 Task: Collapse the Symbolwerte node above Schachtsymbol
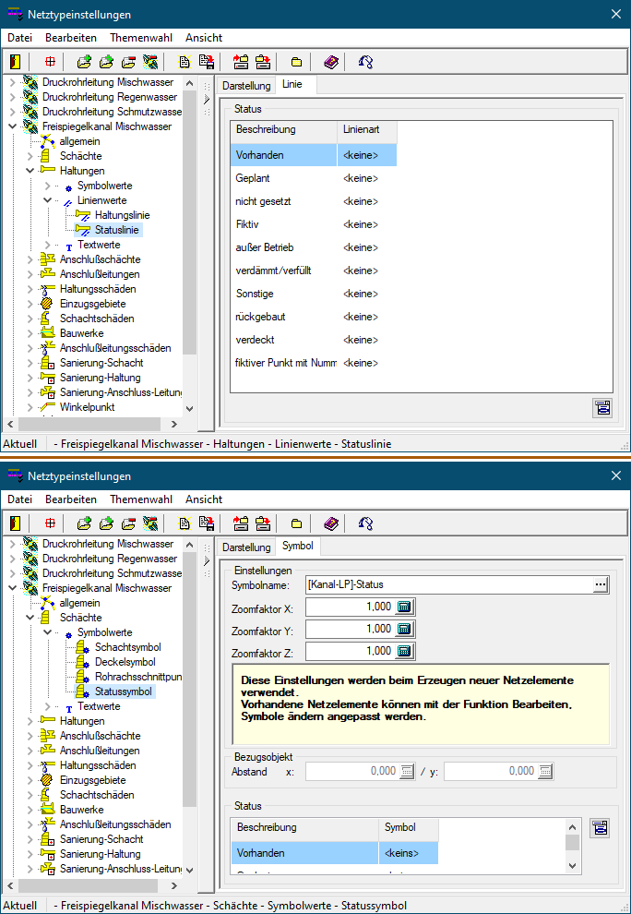pos(47,632)
